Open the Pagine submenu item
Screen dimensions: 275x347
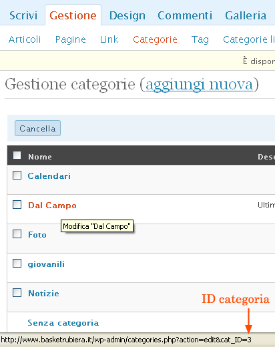71,39
